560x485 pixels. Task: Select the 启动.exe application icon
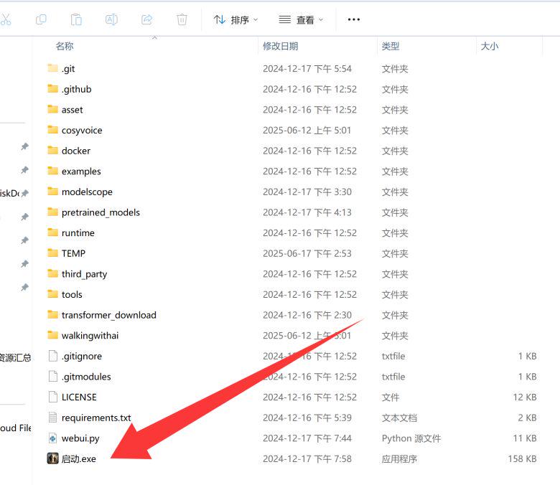click(53, 458)
